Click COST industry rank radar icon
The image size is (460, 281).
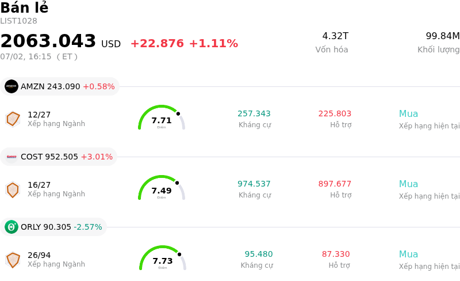pyautogui.click(x=13, y=189)
